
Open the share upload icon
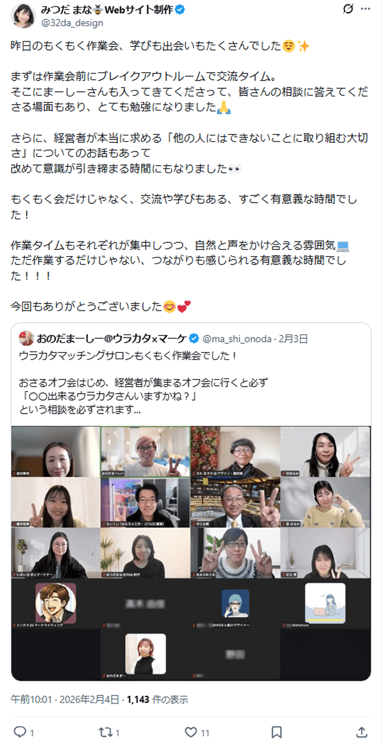(361, 732)
